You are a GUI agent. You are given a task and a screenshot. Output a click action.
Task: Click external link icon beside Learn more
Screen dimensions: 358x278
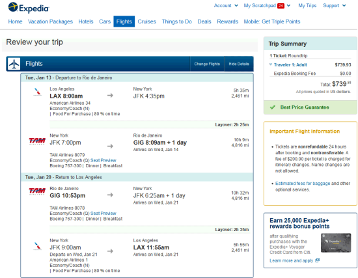tap(318, 260)
